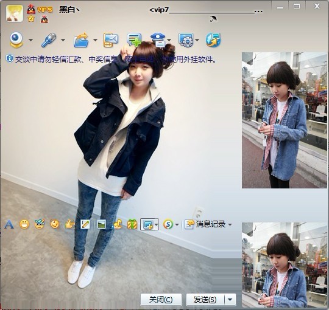This screenshot has height=310, width=329.
Task: Close the chat window with X
Action: 317,7
